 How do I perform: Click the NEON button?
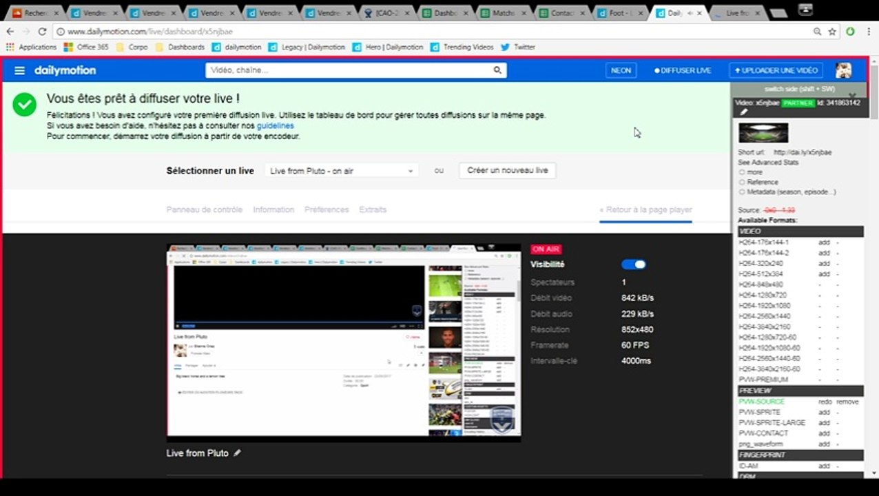point(621,70)
